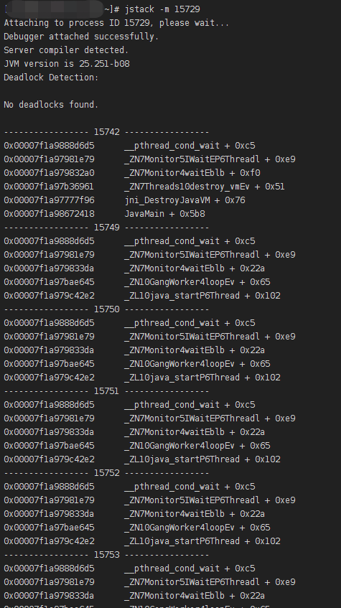Click the thread 15751 separator line
This screenshot has width=341, height=608.
[106, 390]
